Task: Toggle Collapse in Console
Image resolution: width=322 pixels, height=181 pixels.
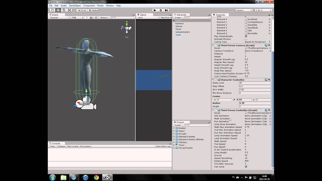Action: coord(61,146)
